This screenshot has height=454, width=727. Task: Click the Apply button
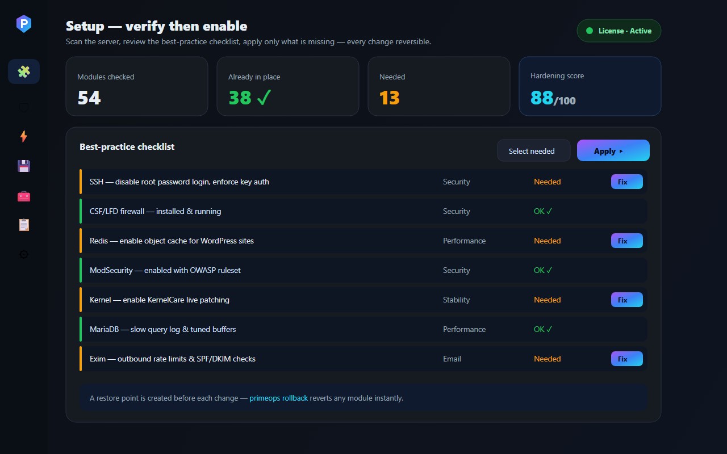[613, 150]
